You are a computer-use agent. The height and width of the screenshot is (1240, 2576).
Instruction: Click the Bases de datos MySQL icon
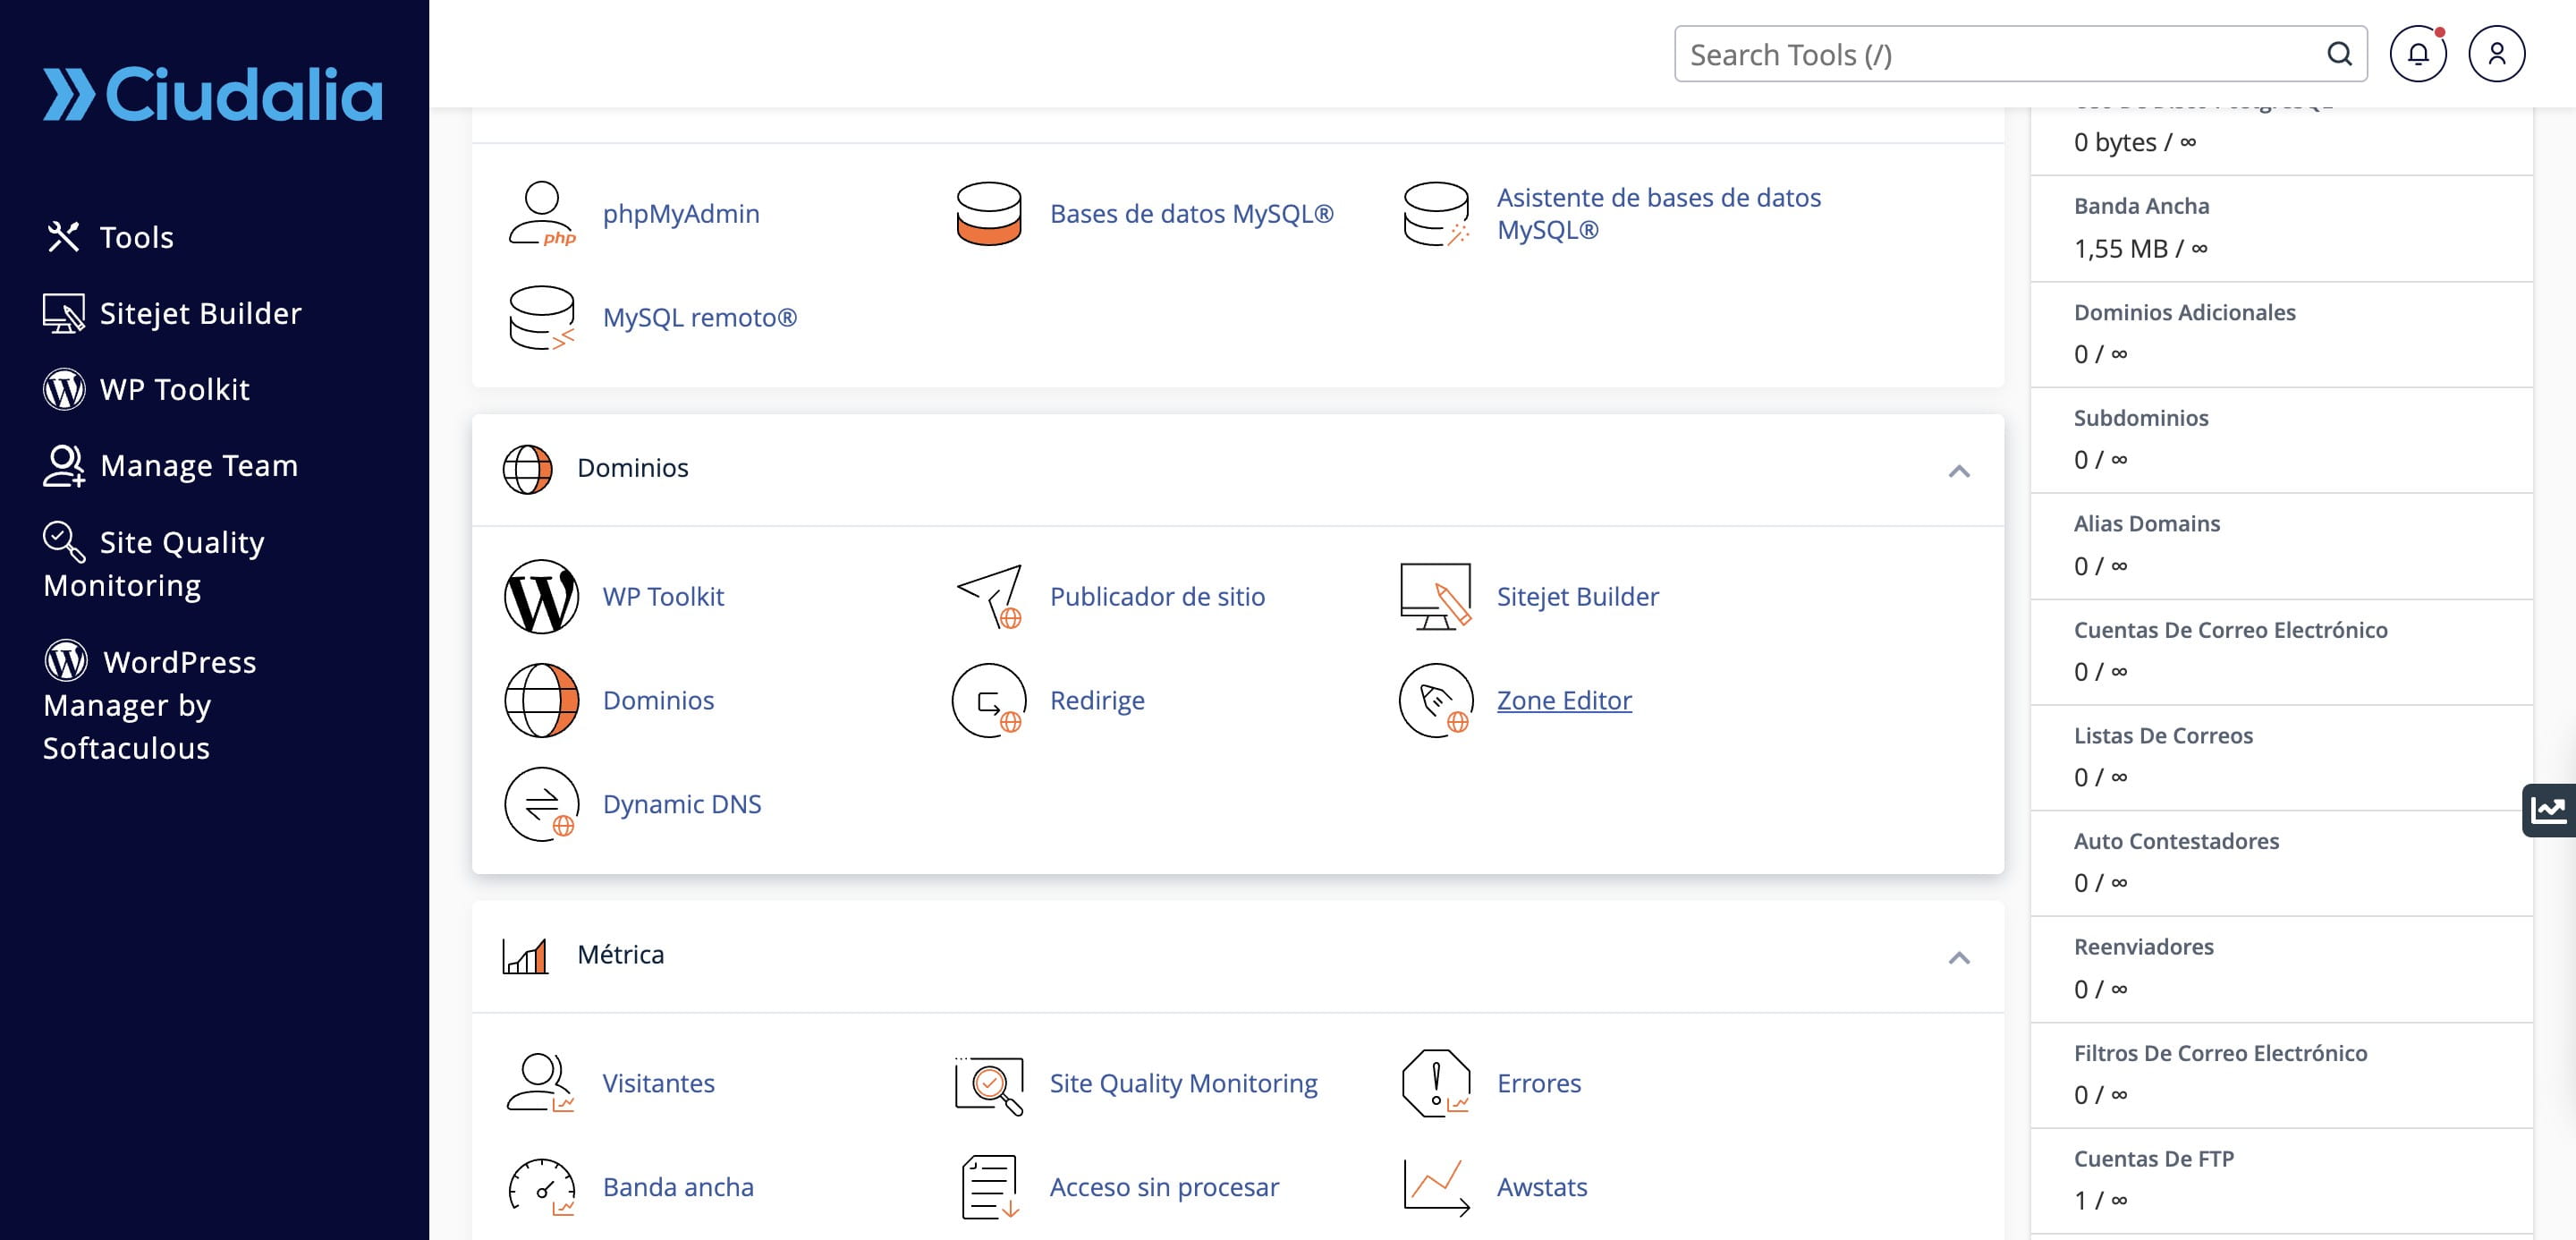[988, 213]
